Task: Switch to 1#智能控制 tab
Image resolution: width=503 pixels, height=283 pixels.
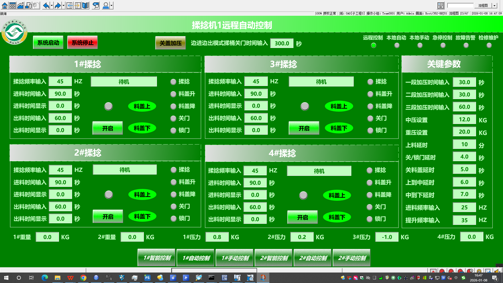Action: [x=157, y=258]
